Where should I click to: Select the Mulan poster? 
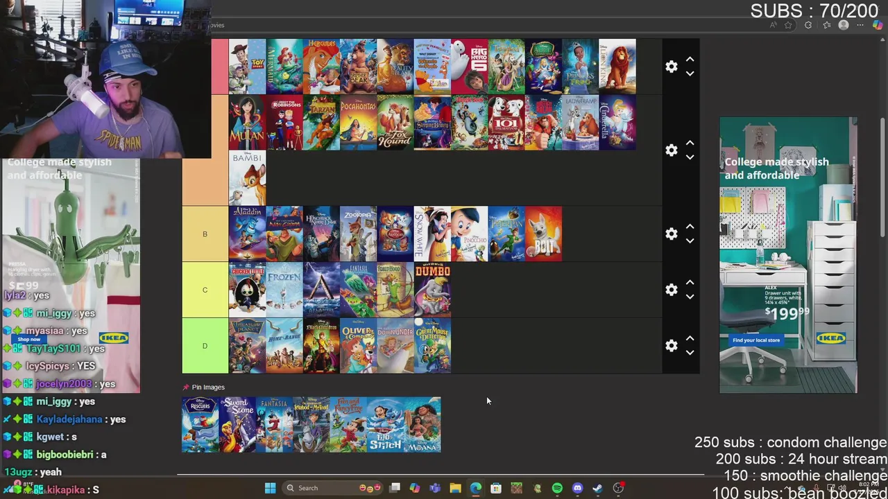click(x=247, y=123)
